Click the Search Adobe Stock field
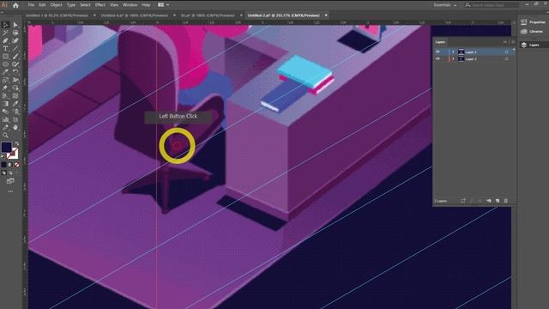 click(492, 5)
